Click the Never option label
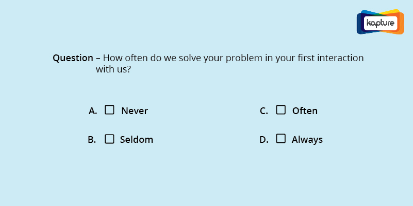 pos(135,111)
